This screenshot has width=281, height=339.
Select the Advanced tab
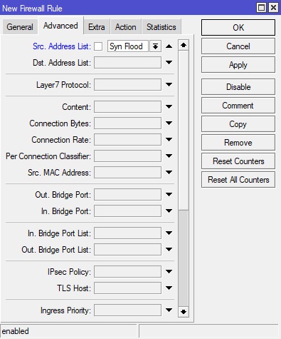point(60,26)
